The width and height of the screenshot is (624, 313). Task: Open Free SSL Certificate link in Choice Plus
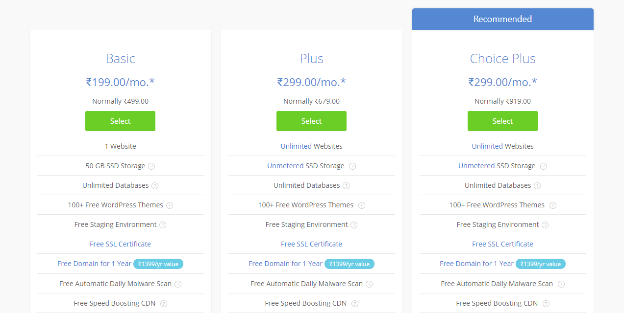502,244
